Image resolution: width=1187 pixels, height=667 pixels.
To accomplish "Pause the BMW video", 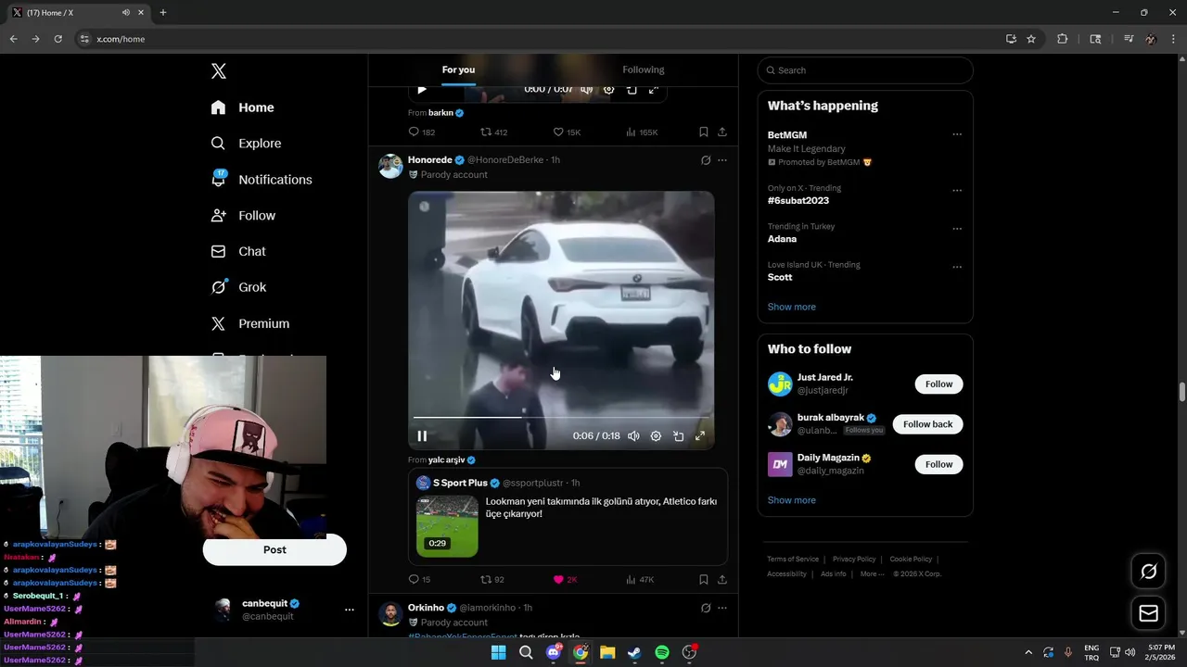I will (x=422, y=435).
